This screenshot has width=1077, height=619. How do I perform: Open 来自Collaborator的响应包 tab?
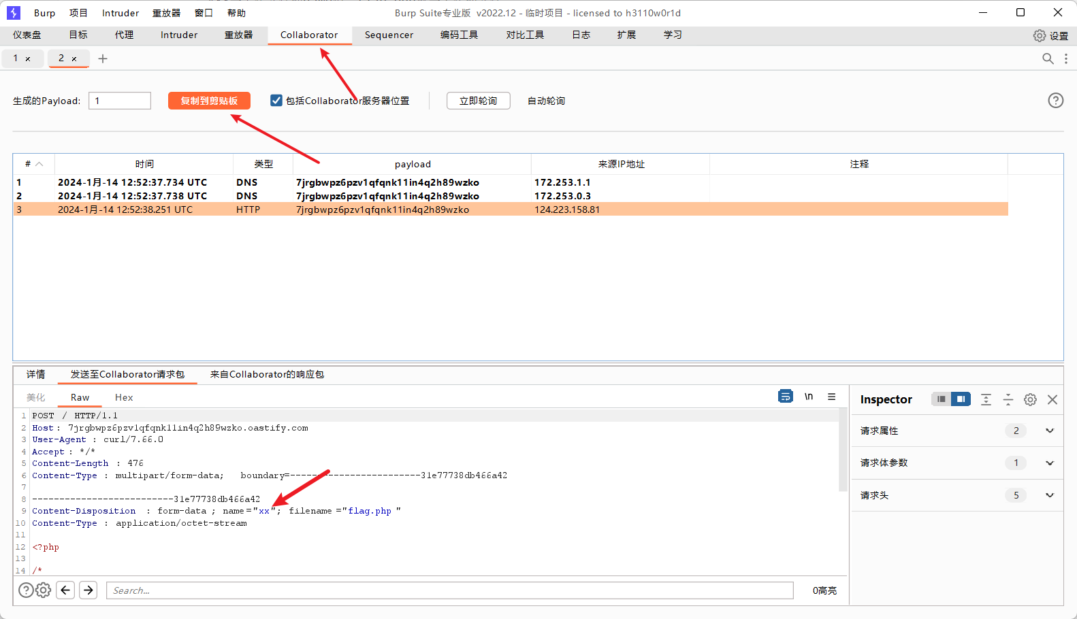267,374
